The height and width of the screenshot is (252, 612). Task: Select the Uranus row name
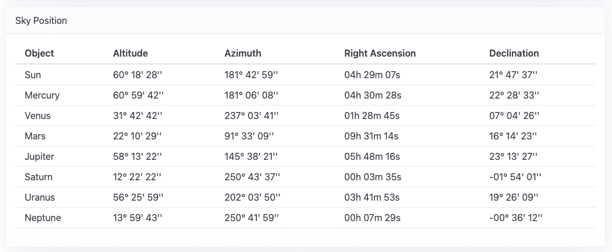[40, 198]
